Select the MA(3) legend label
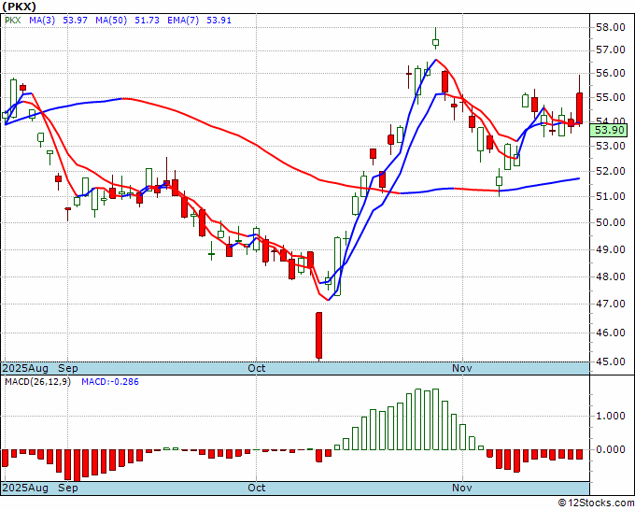This screenshot has height=510, width=635. pos(42,20)
